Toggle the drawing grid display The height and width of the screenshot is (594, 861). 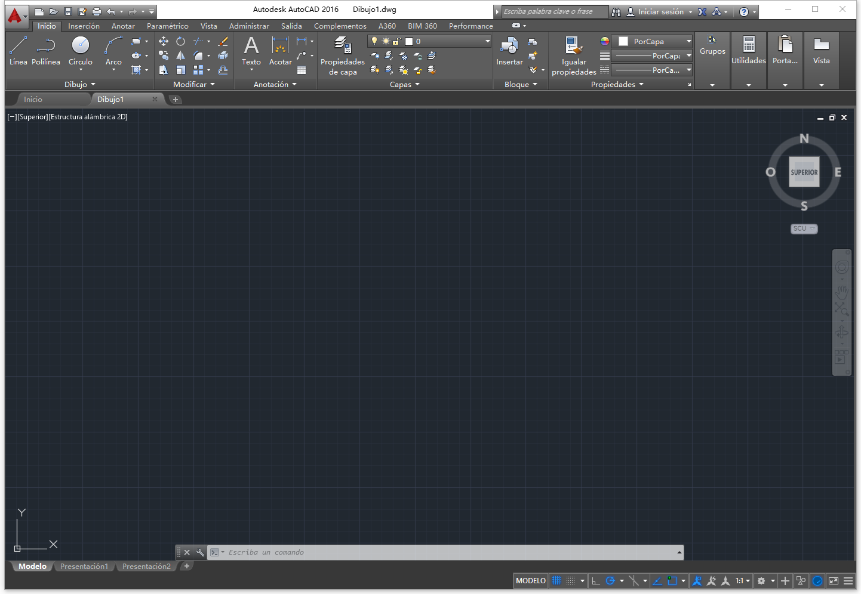(x=556, y=581)
